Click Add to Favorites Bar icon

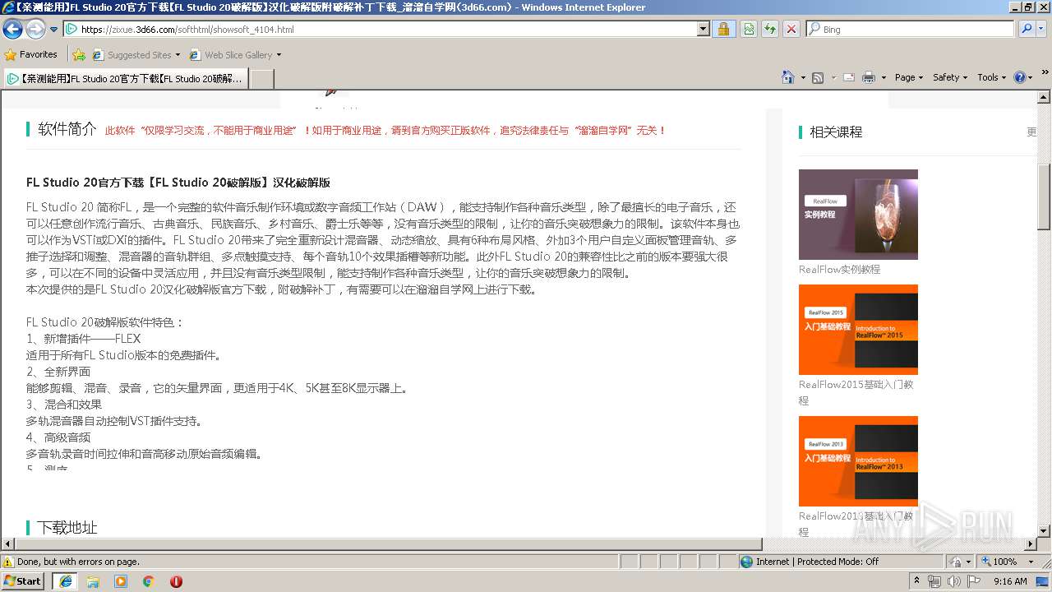pos(79,55)
